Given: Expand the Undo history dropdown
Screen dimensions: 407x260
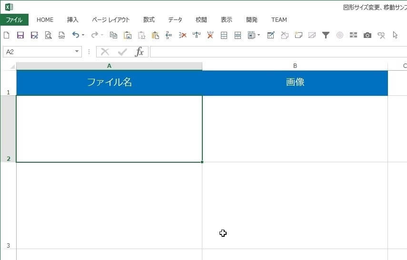Looking at the screenshot, I should pyautogui.click(x=83, y=35).
